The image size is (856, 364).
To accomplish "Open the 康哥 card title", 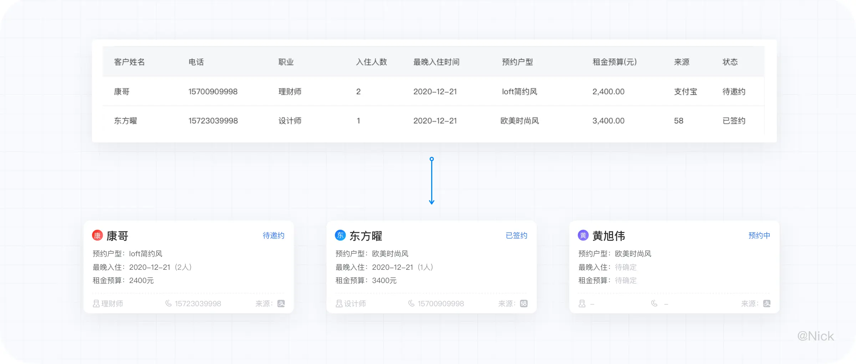I will (x=117, y=236).
